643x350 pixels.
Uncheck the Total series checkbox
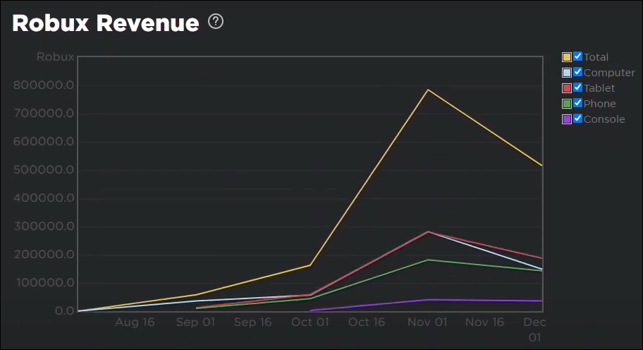tap(578, 56)
